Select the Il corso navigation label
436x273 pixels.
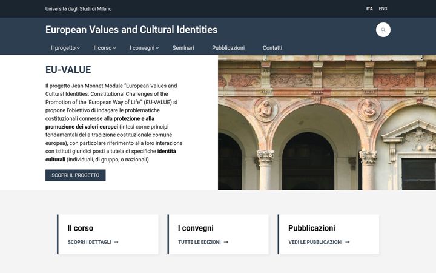tap(102, 48)
